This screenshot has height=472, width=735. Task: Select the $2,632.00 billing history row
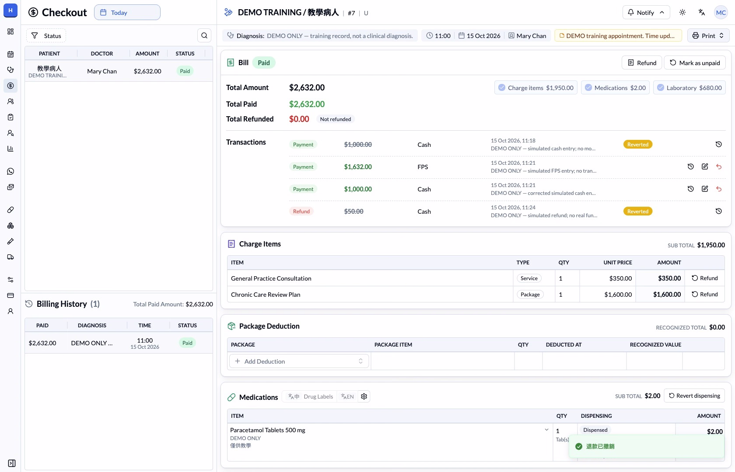[x=119, y=343]
